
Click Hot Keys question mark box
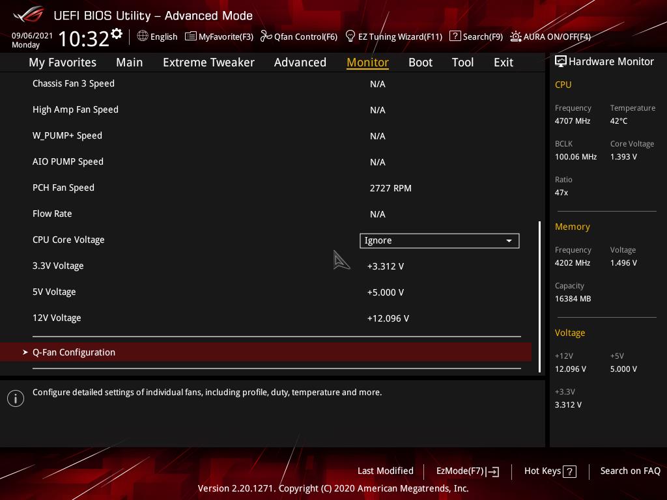pyautogui.click(x=569, y=471)
